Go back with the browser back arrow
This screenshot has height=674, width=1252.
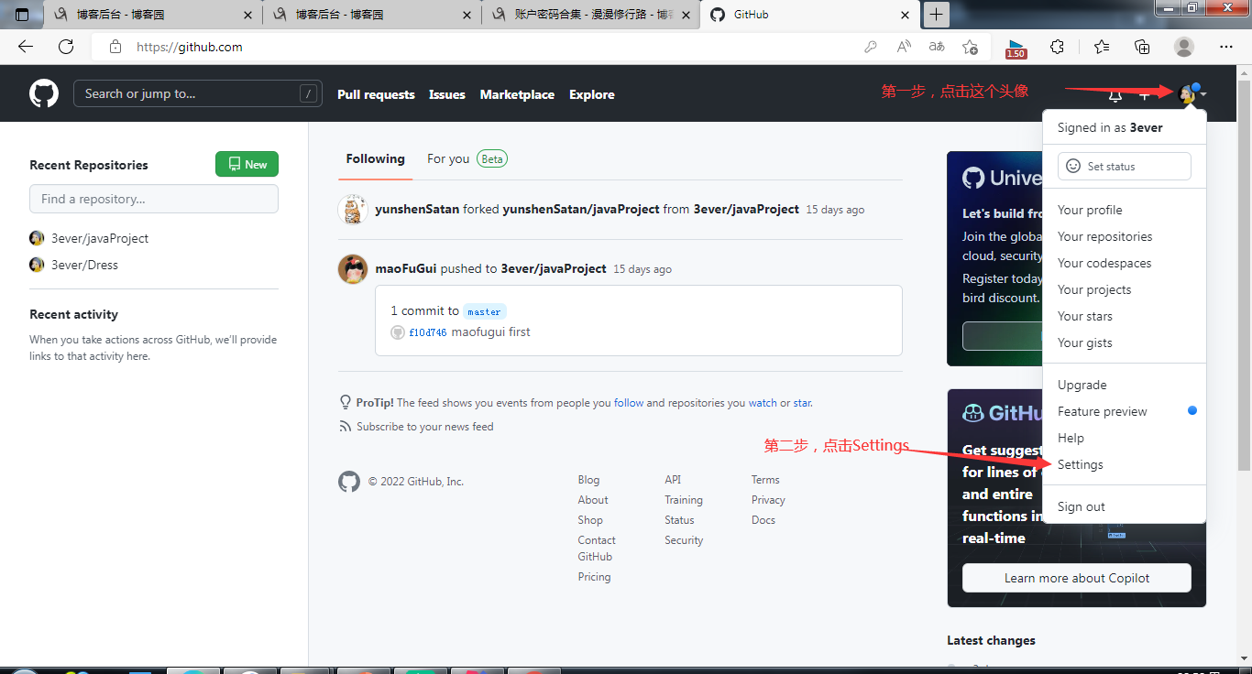click(x=26, y=47)
